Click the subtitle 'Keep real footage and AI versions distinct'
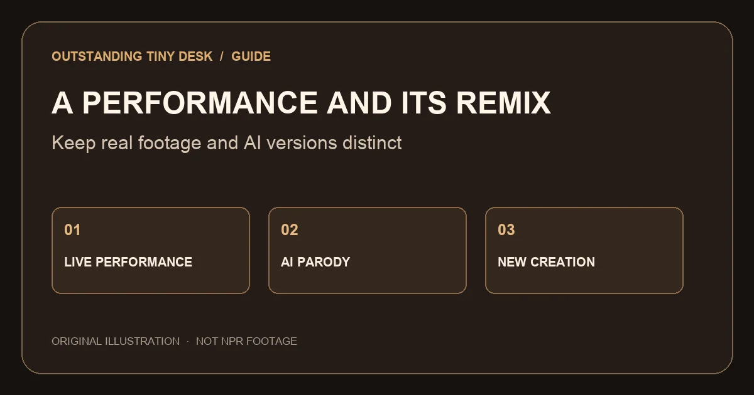The width and height of the screenshot is (754, 395). coord(226,143)
